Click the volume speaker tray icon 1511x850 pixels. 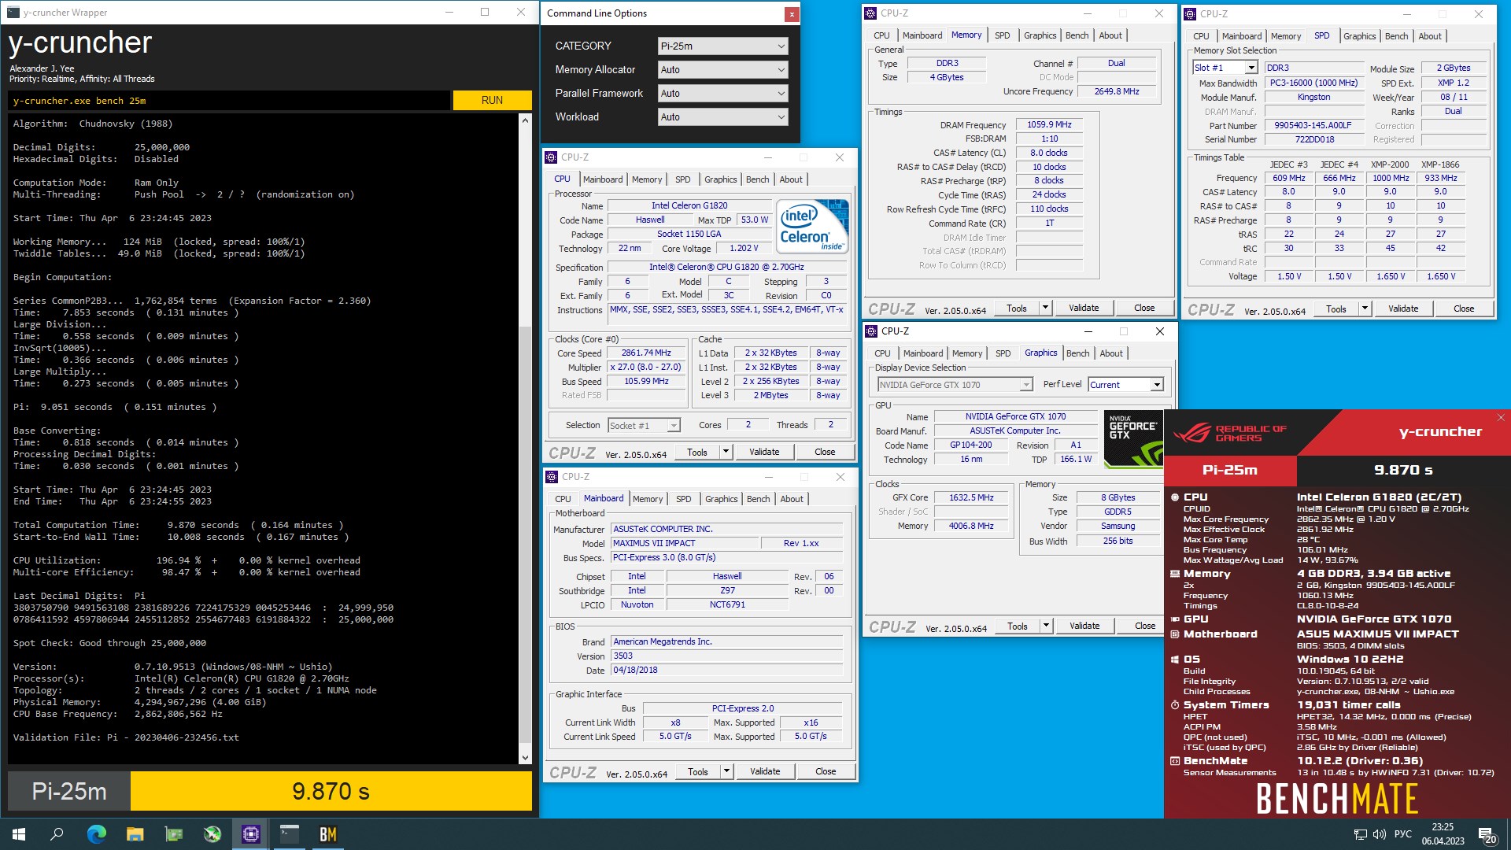click(1379, 834)
